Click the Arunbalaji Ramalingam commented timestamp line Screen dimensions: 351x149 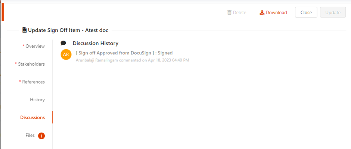click(133, 60)
